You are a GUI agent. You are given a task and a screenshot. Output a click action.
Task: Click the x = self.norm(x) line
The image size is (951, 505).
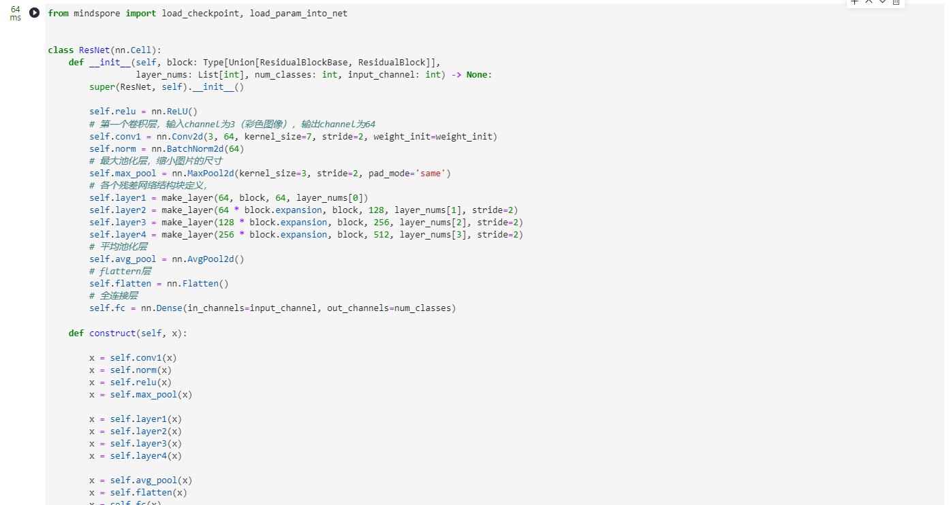click(x=130, y=370)
